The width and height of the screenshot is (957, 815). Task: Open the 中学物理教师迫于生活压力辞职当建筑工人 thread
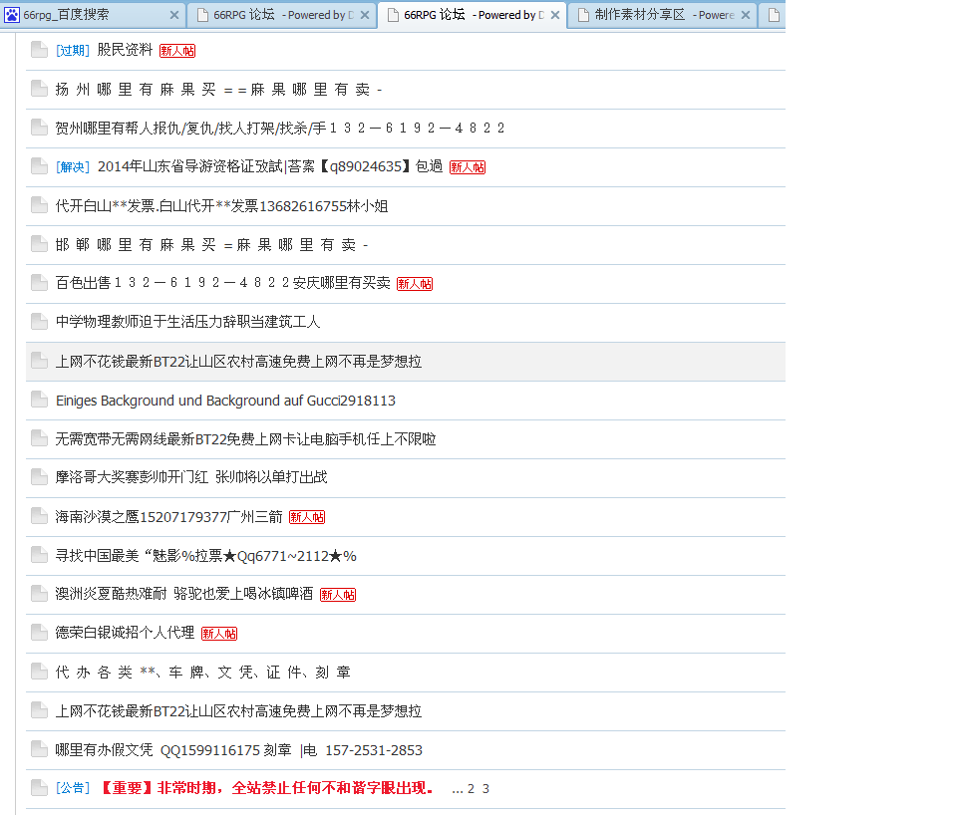[188, 322]
